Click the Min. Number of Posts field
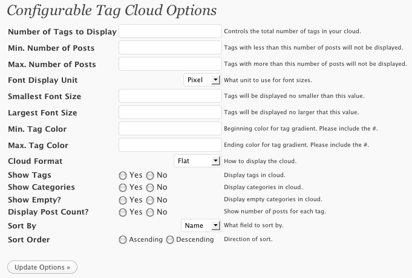The height and width of the screenshot is (278, 412). point(170,47)
